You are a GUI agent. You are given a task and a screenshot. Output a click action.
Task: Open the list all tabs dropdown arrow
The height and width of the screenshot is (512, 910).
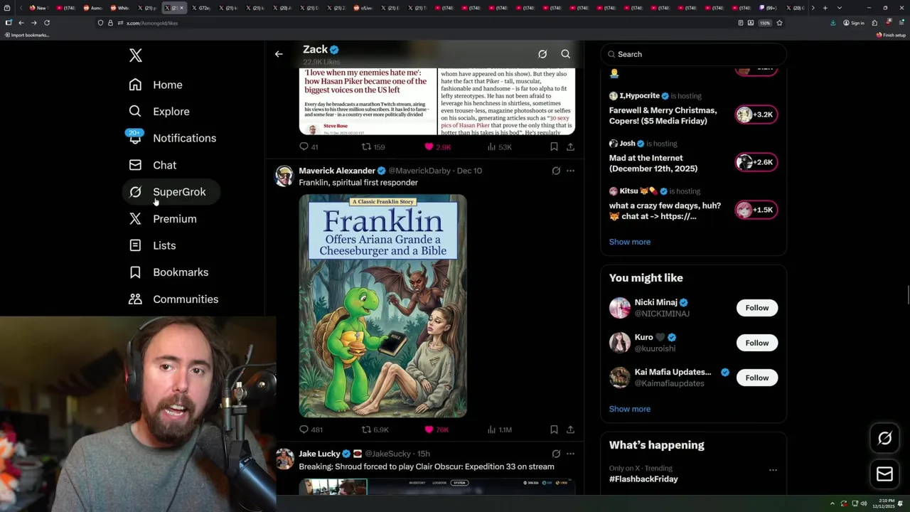point(839,8)
